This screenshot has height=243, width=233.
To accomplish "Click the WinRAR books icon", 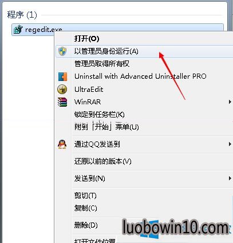I will (62, 102).
